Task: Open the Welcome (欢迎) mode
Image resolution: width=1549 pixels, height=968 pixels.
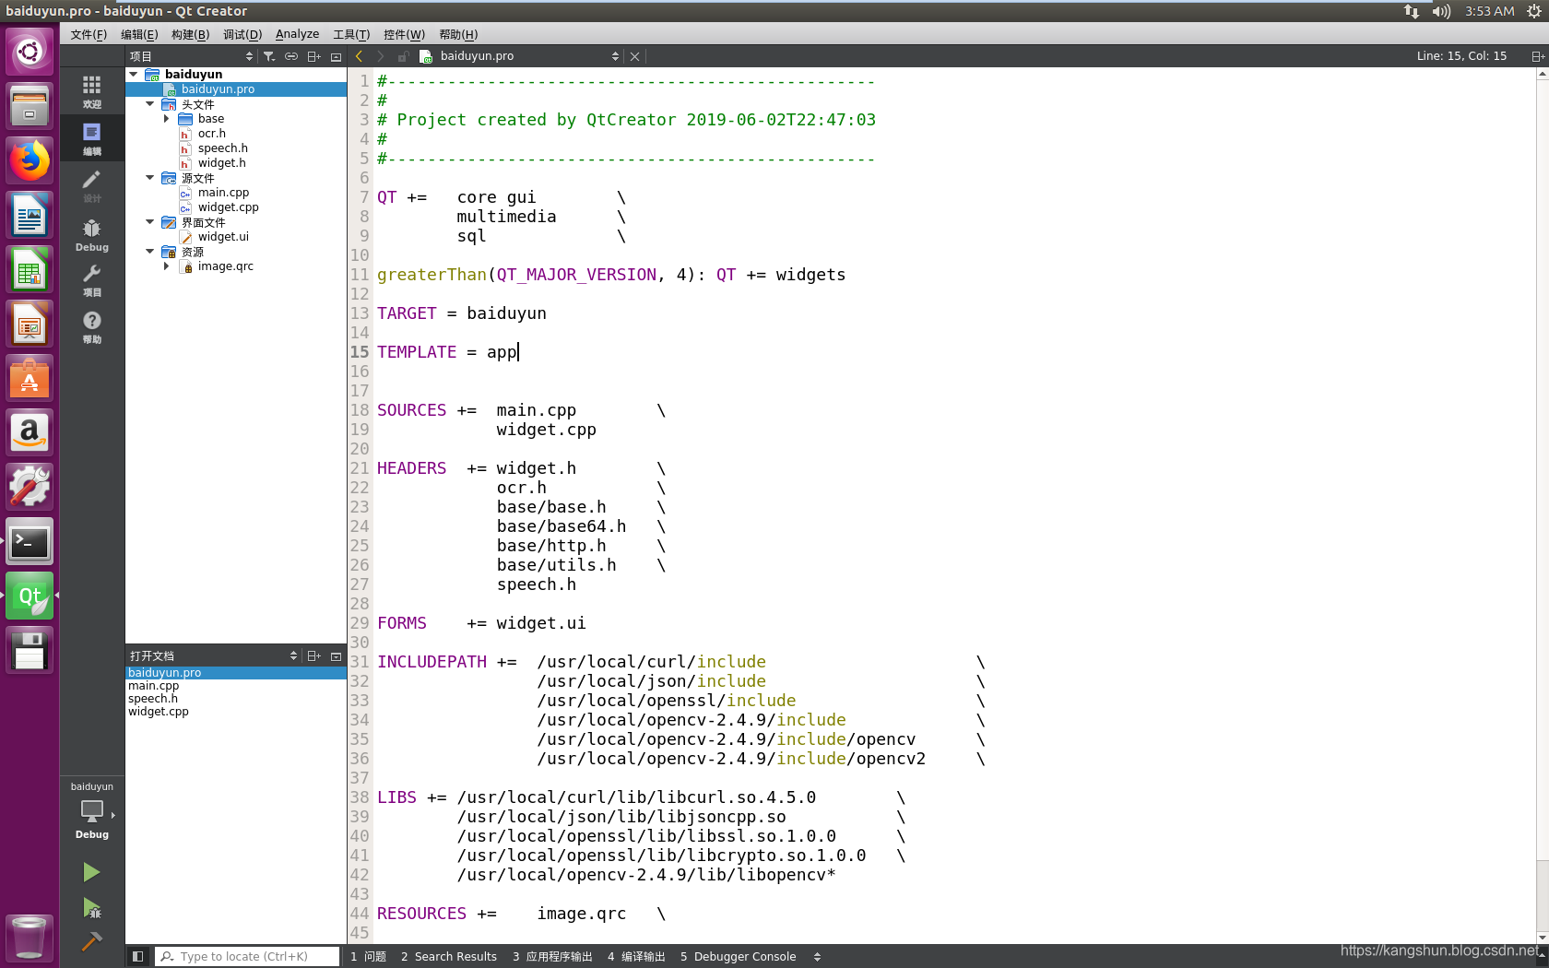Action: pos(91,91)
